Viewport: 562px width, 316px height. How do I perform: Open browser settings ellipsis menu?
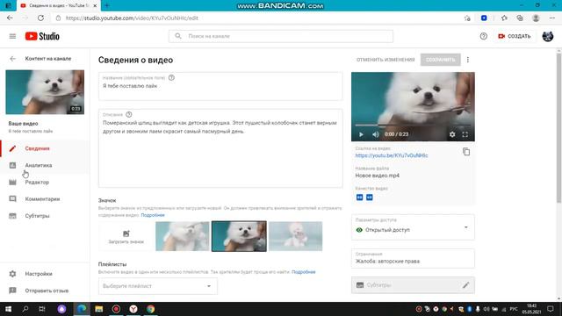552,18
